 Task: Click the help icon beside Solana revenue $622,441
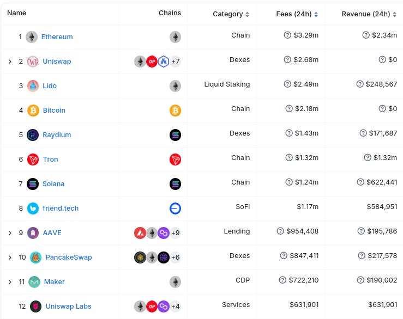tap(360, 182)
